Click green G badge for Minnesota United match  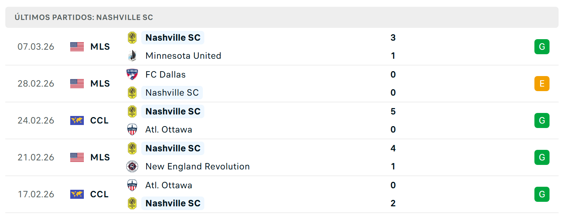coord(542,47)
